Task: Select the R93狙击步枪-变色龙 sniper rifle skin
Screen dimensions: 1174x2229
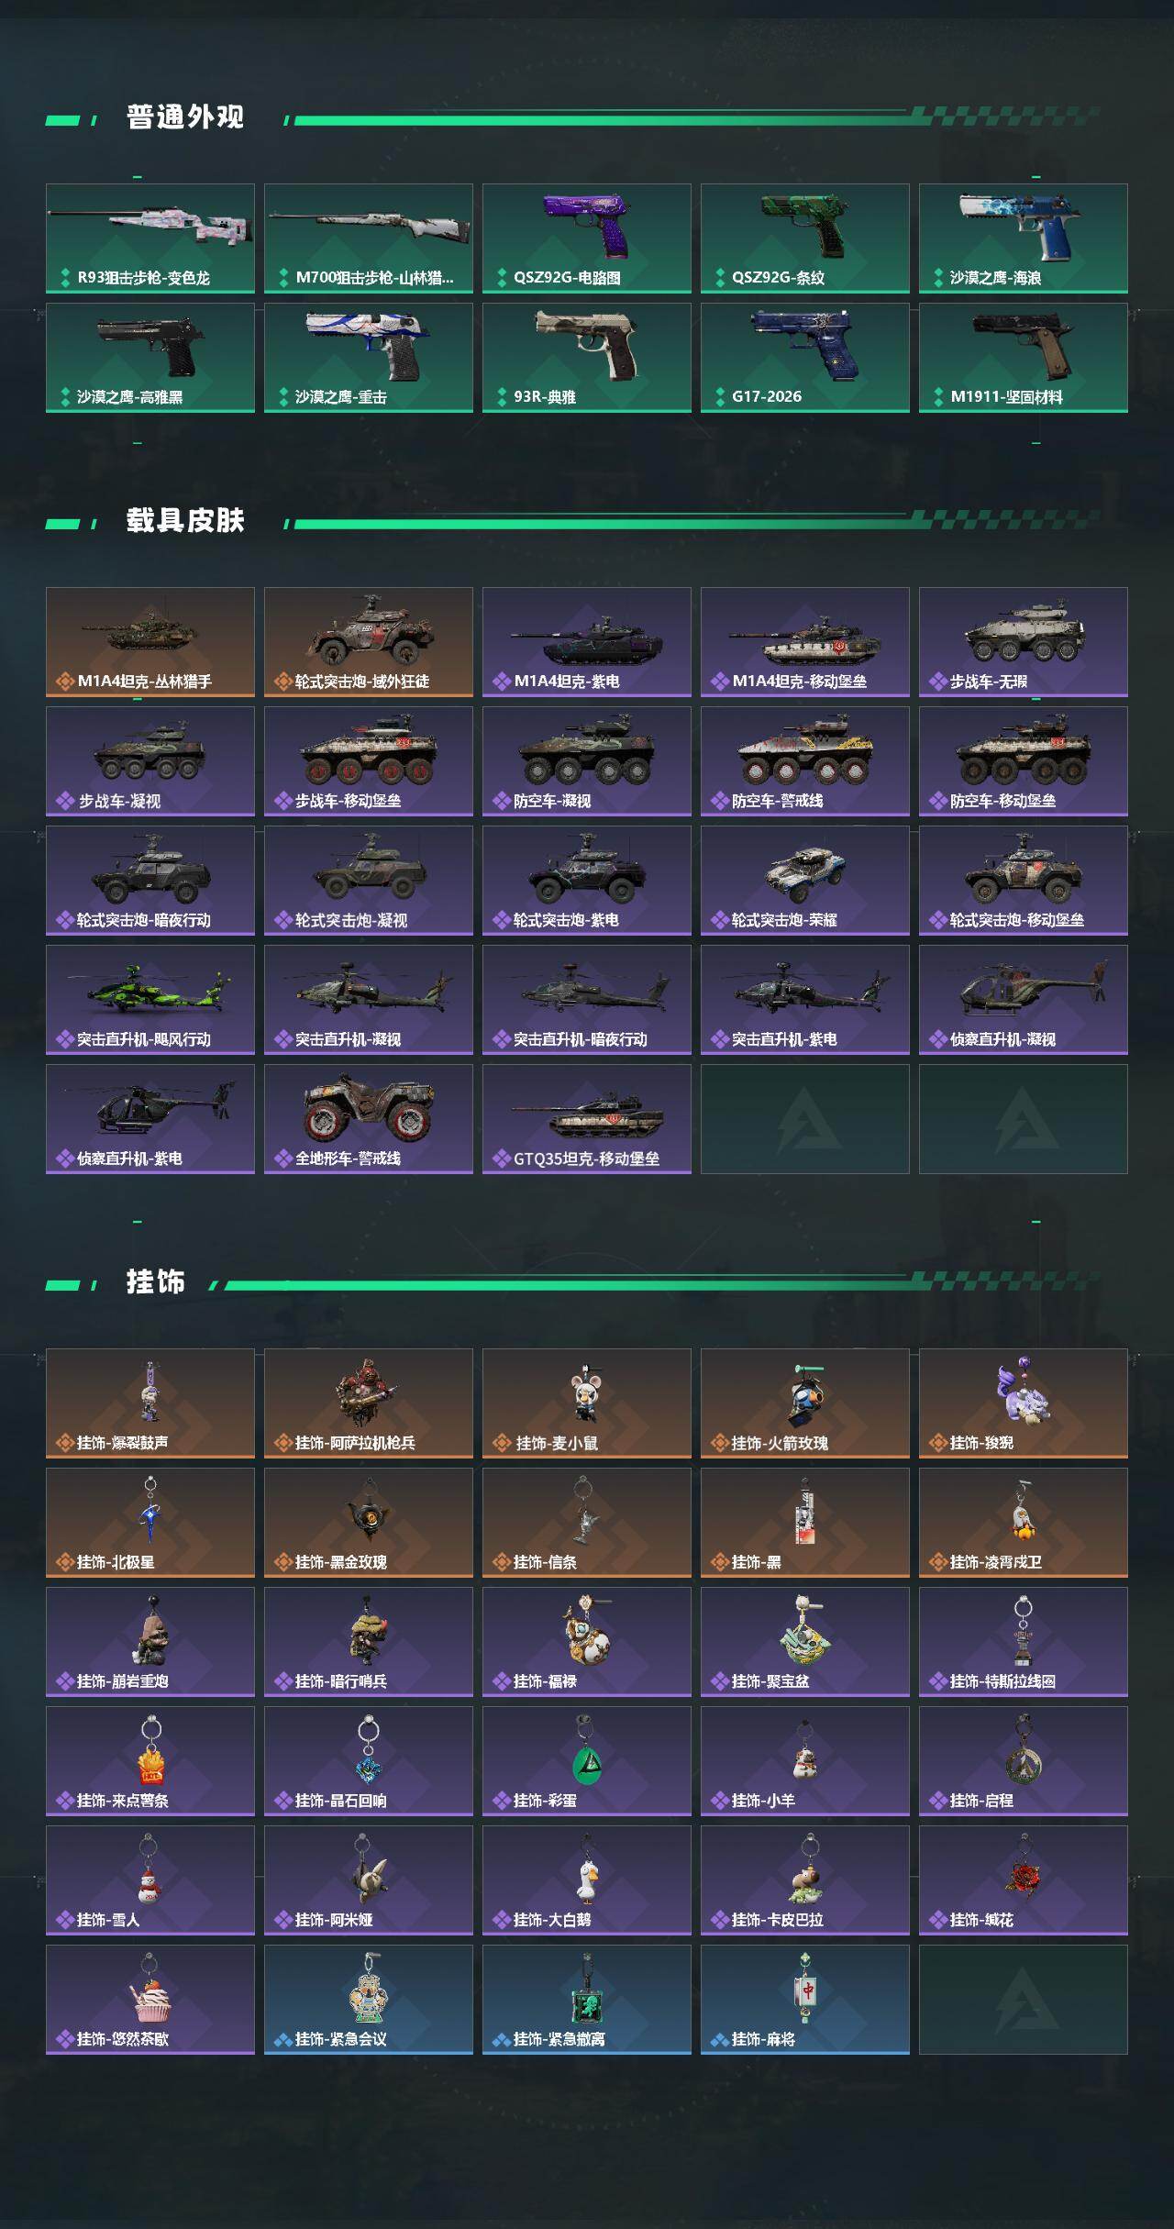Action: 150,238
